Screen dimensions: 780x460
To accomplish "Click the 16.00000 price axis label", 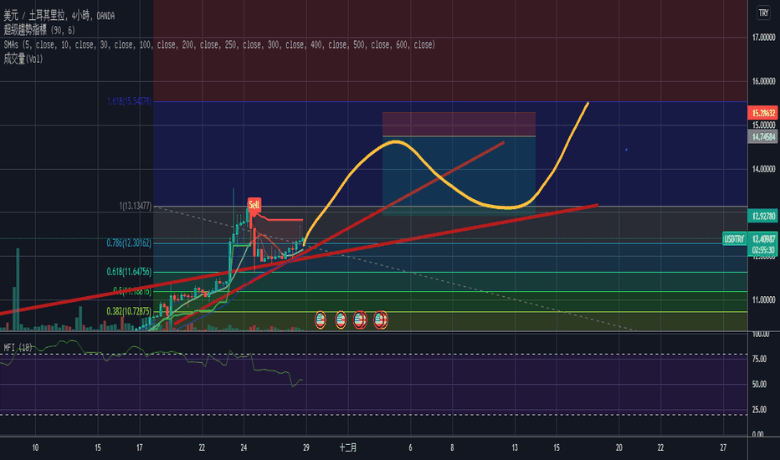I will pyautogui.click(x=763, y=81).
